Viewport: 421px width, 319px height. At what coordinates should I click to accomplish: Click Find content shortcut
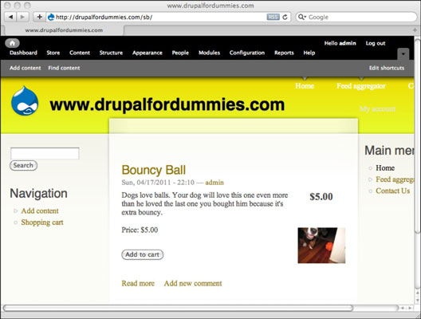point(64,68)
